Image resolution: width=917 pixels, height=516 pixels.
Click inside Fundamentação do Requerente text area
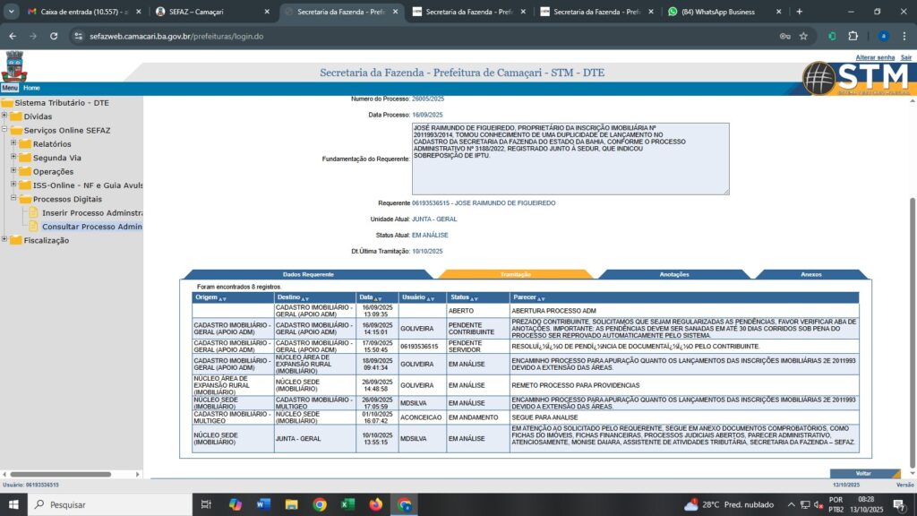570,159
